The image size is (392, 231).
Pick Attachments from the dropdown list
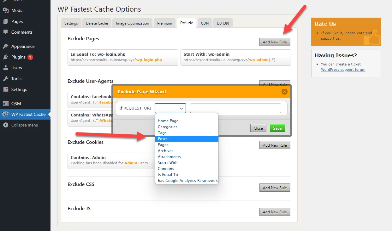[187, 157]
